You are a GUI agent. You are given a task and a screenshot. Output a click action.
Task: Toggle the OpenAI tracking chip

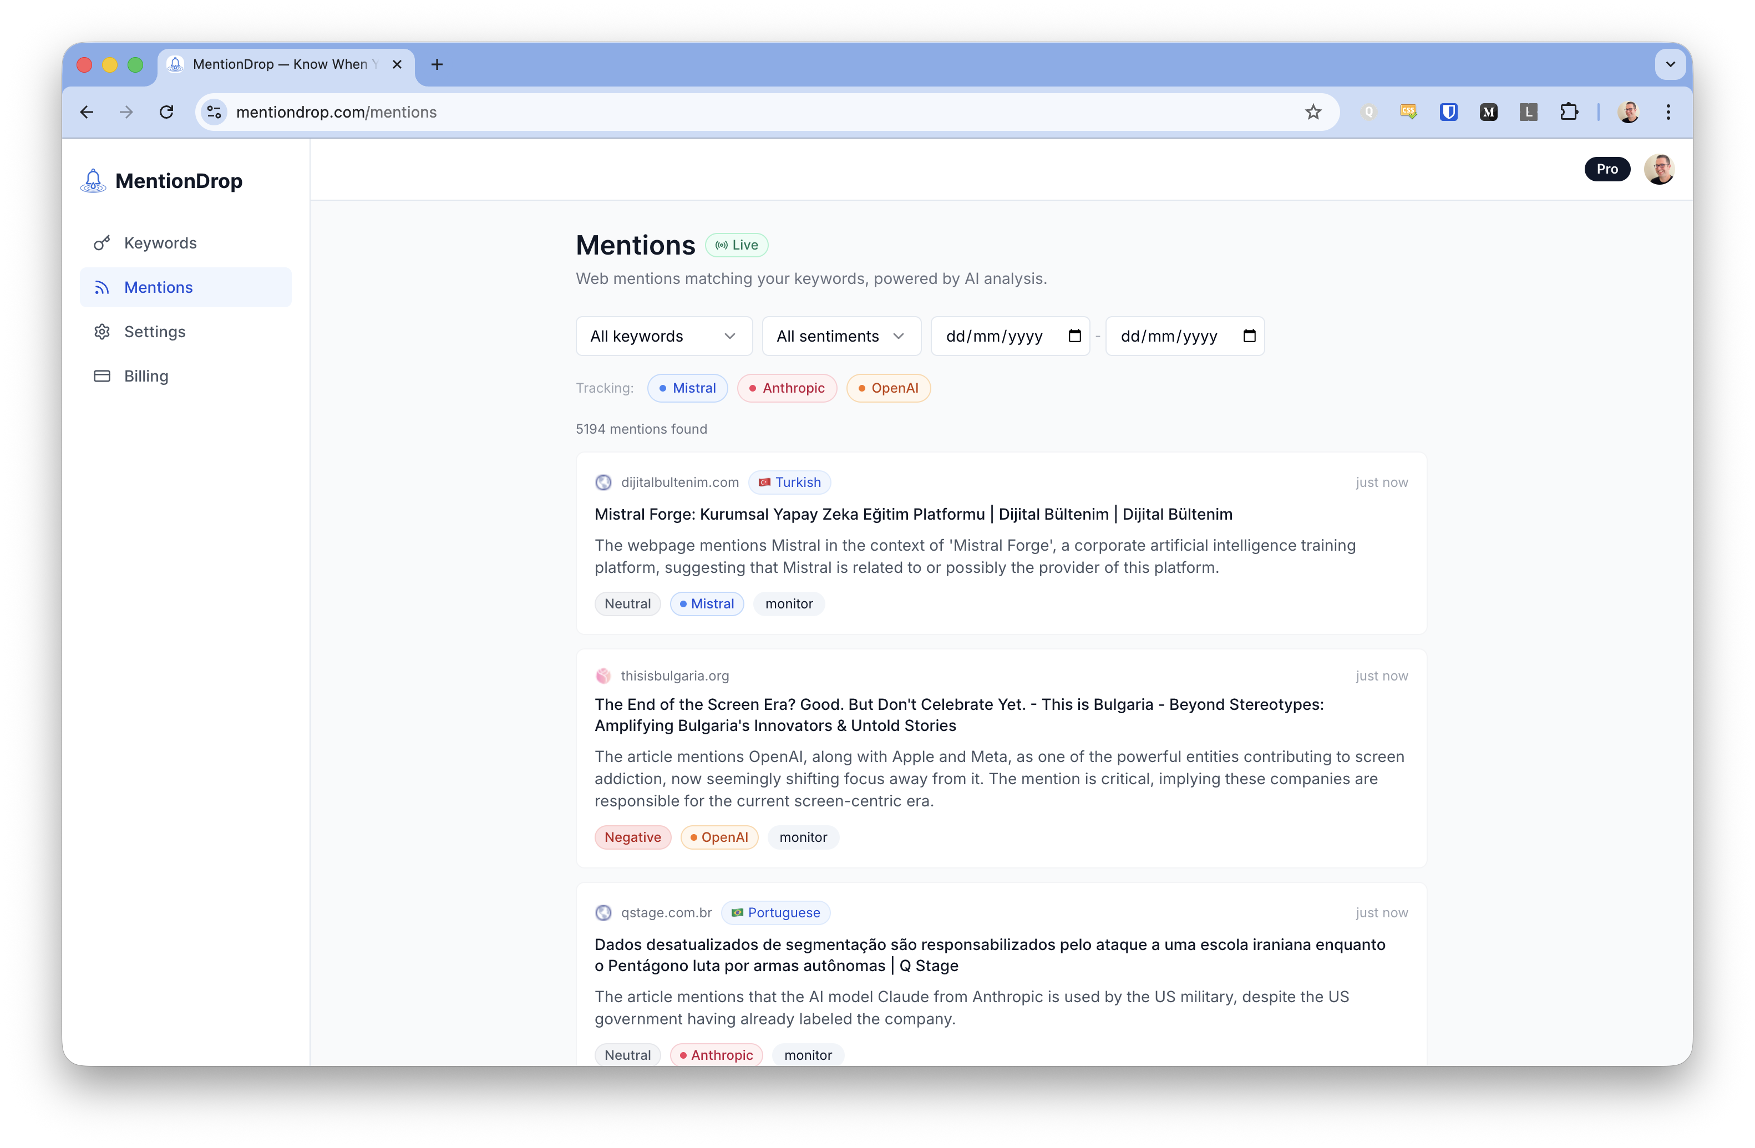click(888, 388)
